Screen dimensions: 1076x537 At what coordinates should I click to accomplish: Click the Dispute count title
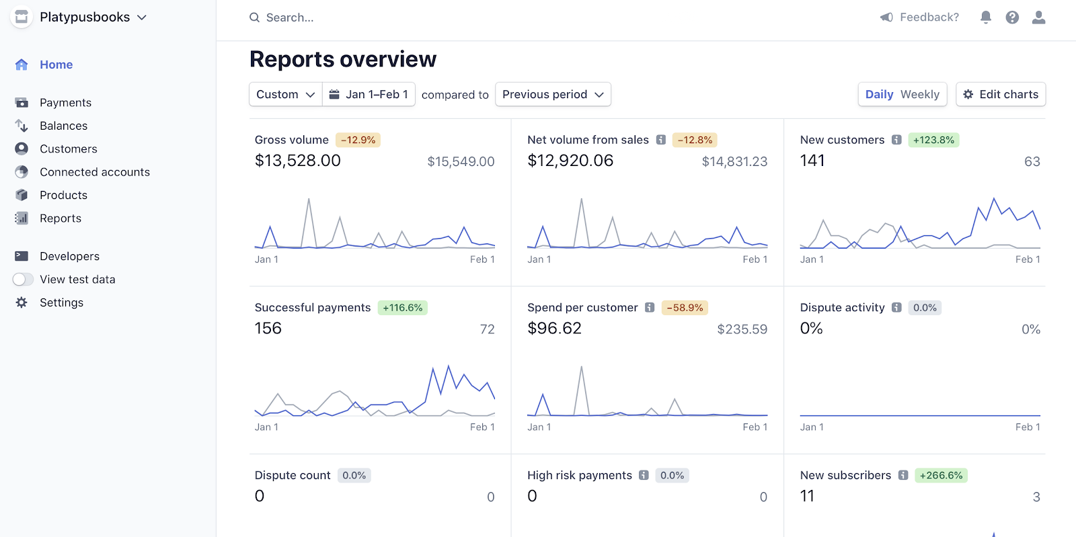point(293,475)
